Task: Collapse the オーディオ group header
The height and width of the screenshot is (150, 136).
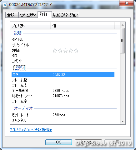Action: click(x=23, y=108)
